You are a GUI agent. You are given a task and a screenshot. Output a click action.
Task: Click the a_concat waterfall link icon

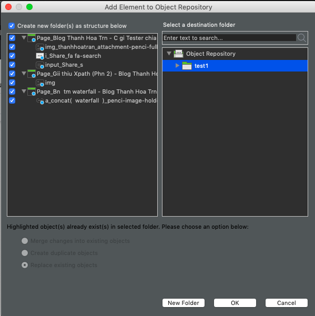pos(40,100)
